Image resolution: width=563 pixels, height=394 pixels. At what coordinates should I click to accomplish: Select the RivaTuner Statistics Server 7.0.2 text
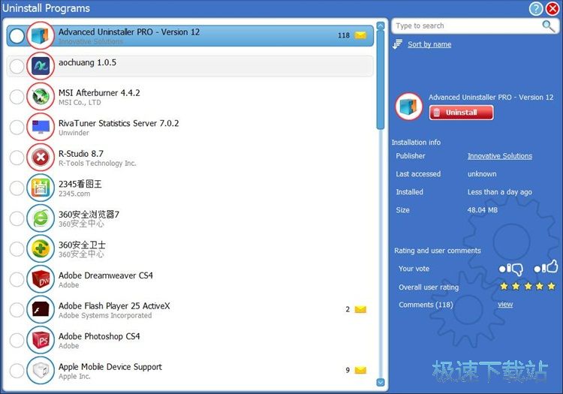(x=119, y=123)
